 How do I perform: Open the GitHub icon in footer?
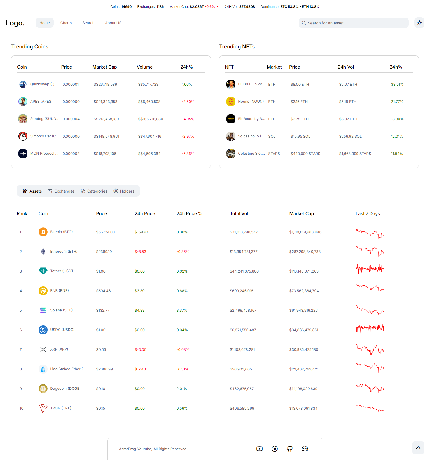click(290, 449)
